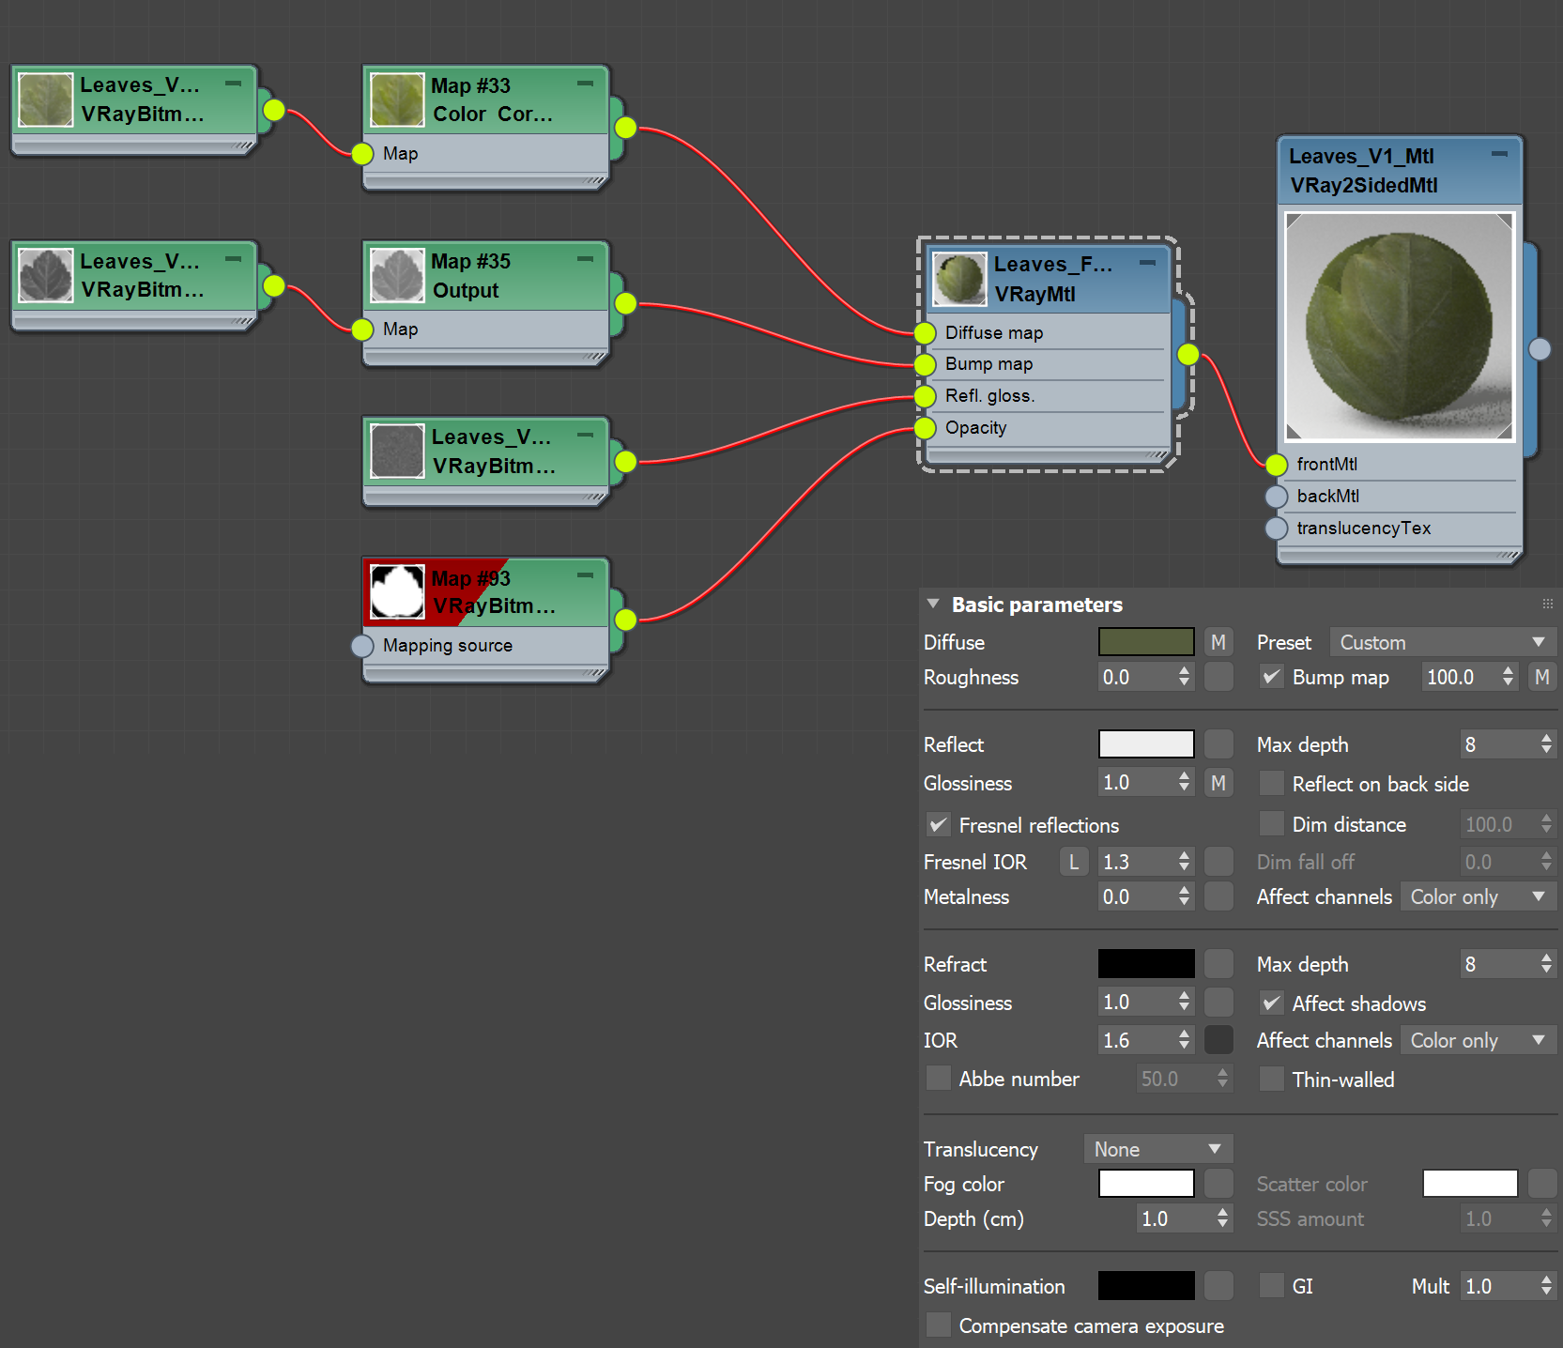The image size is (1563, 1348).
Task: Uncheck Affect shadows under Refract
Action: 1271,1003
